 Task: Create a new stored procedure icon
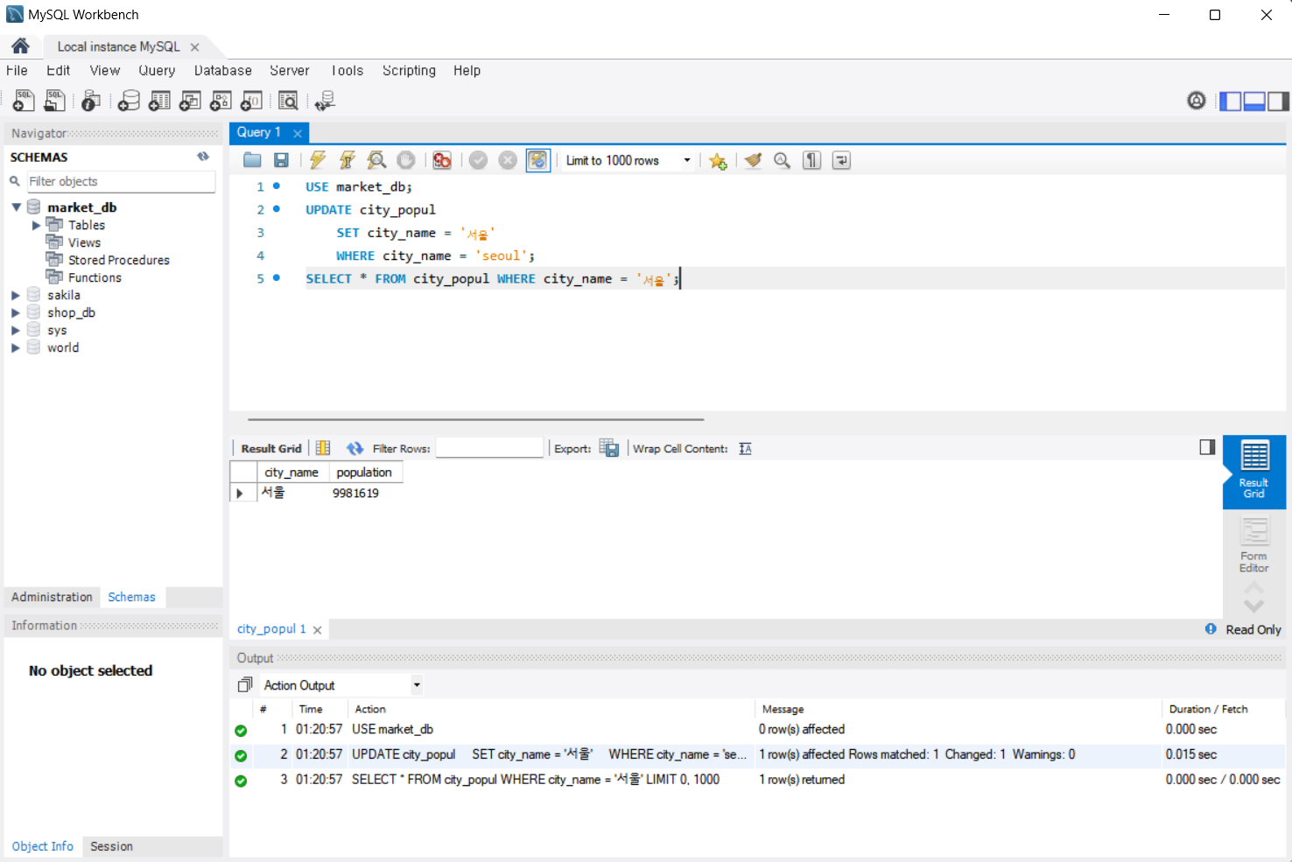(x=221, y=101)
